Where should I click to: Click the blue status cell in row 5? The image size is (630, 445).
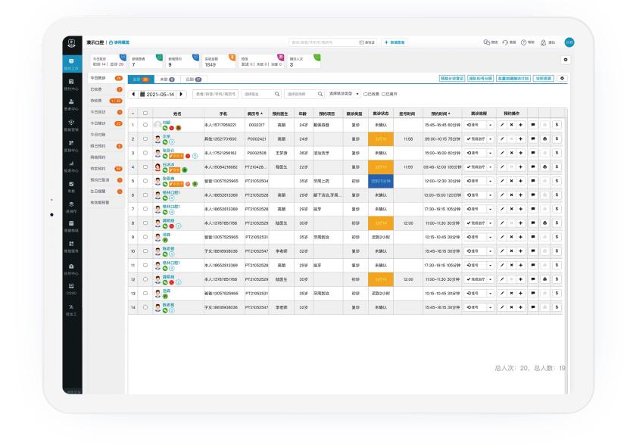tap(380, 181)
